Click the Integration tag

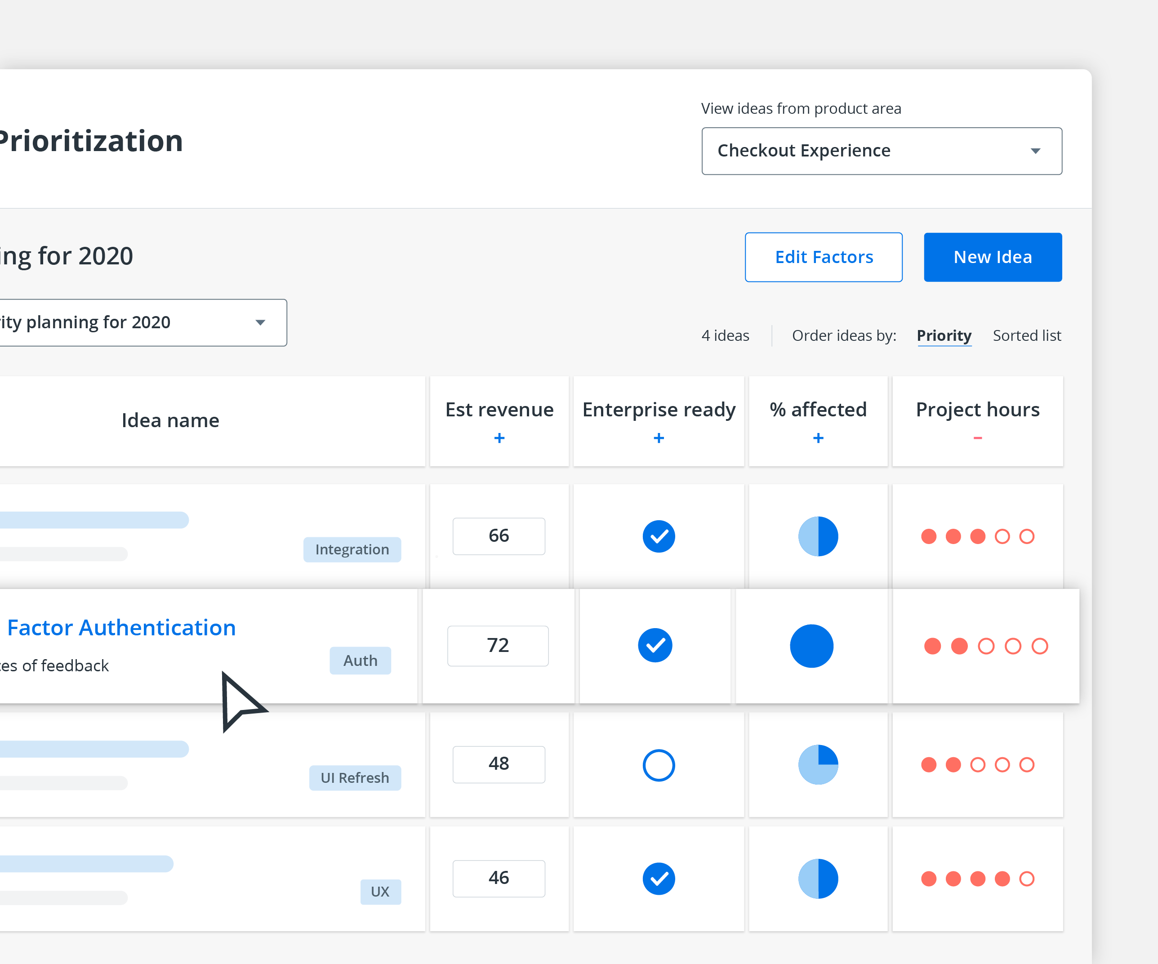[352, 549]
